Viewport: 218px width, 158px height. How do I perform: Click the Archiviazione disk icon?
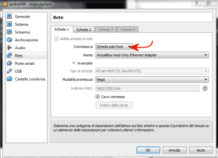tap(10, 40)
